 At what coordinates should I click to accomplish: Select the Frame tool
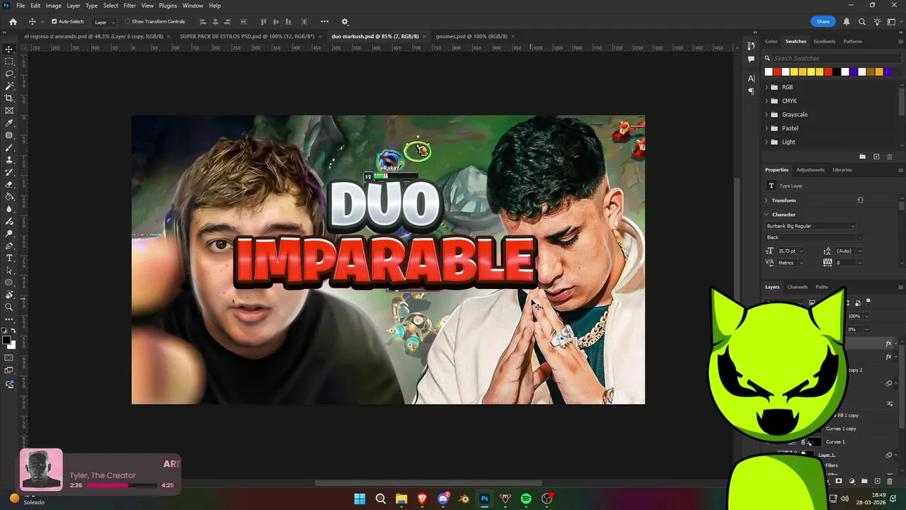(9, 110)
